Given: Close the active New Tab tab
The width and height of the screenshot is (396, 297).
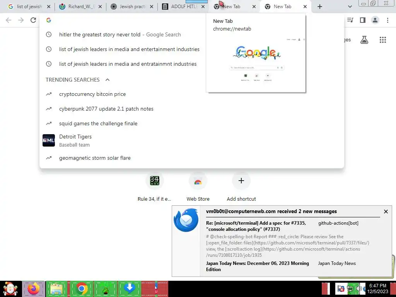Looking at the screenshot, I should coord(305,7).
